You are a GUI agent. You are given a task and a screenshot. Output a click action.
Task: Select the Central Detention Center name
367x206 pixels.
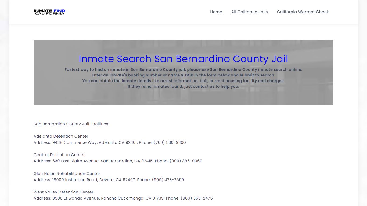point(59,155)
